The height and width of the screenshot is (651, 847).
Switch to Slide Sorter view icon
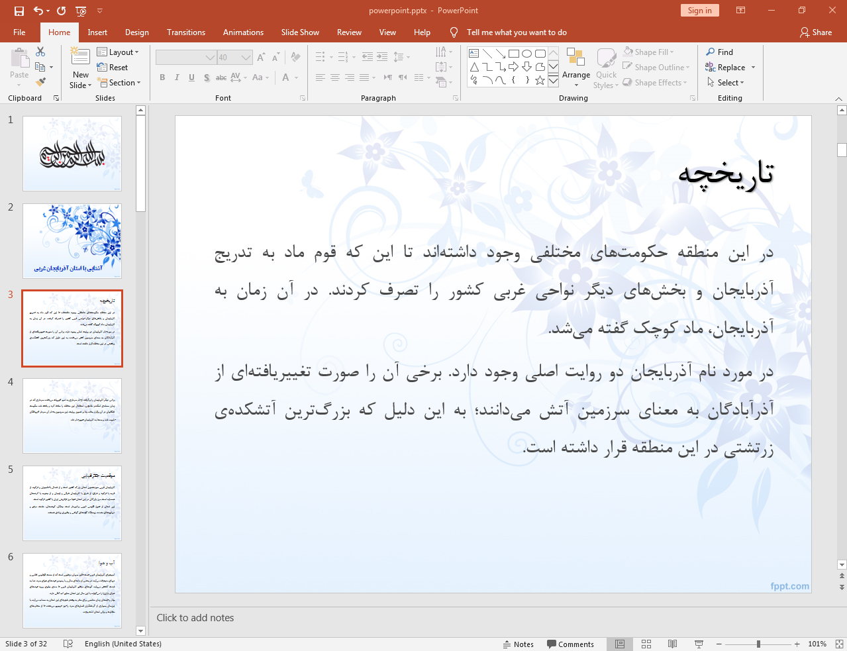pyautogui.click(x=646, y=644)
